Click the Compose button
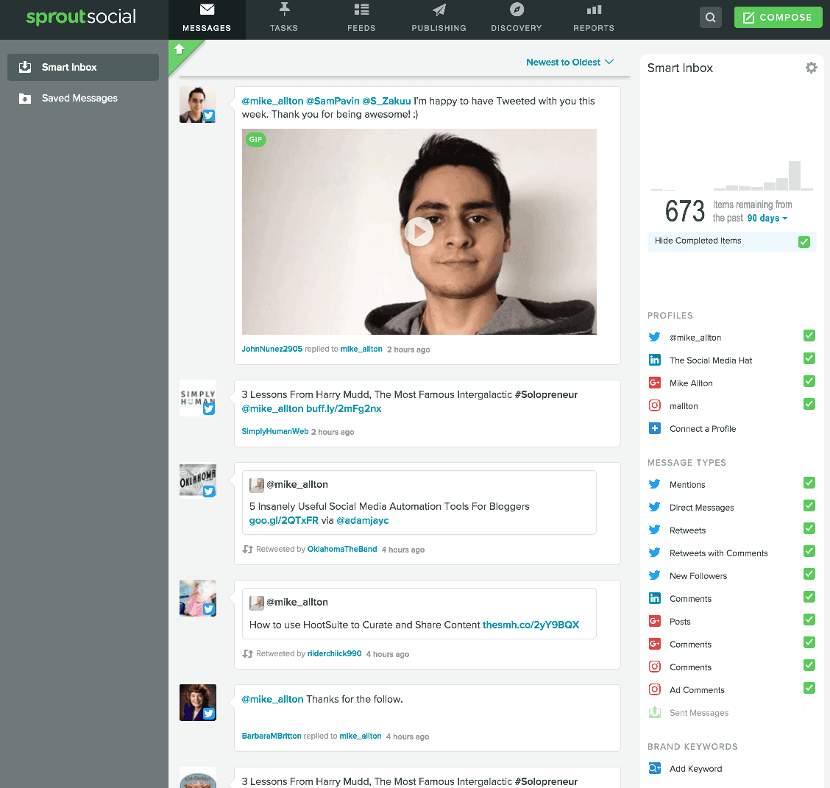 [778, 18]
